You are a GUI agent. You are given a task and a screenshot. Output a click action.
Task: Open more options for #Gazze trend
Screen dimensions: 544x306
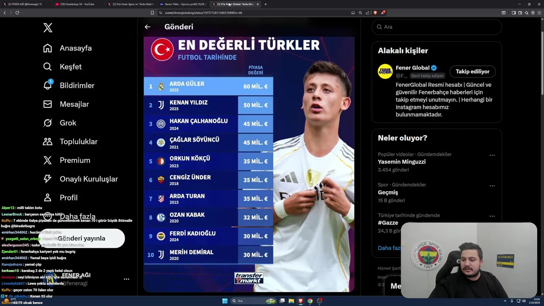pyautogui.click(x=492, y=216)
